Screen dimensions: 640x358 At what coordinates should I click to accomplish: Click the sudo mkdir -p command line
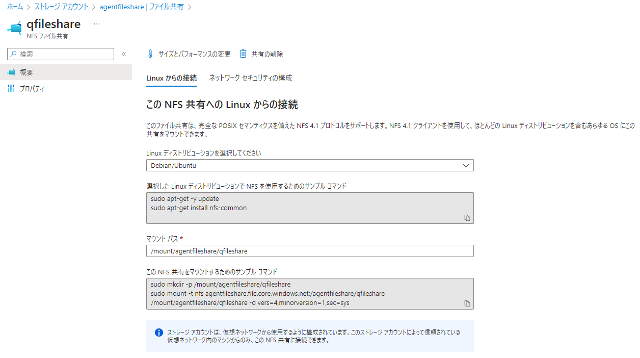tap(221, 284)
